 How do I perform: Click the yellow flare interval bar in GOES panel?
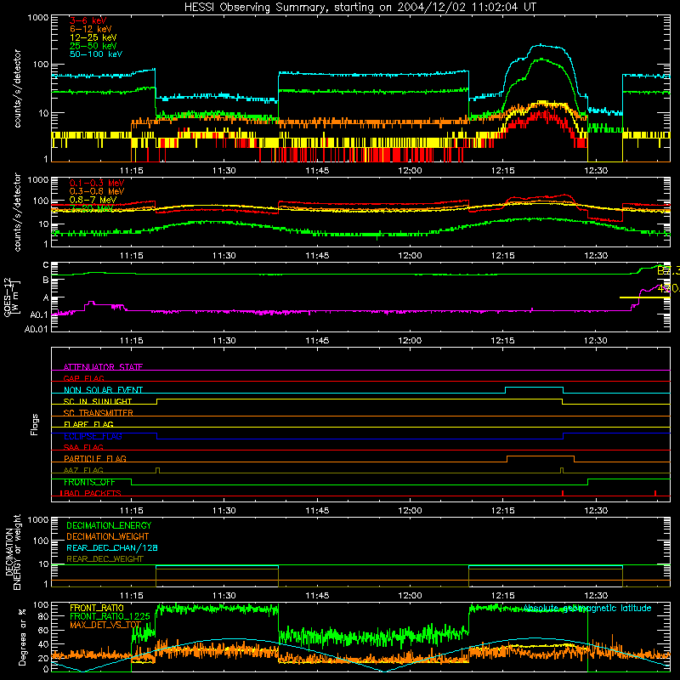(x=644, y=297)
